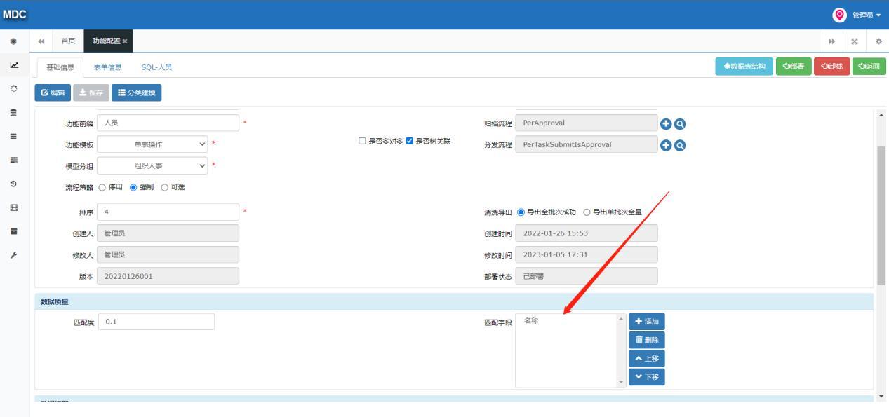889x417 pixels.
Task: Click the hexagon cube icon in left sidebar
Action: [14, 41]
